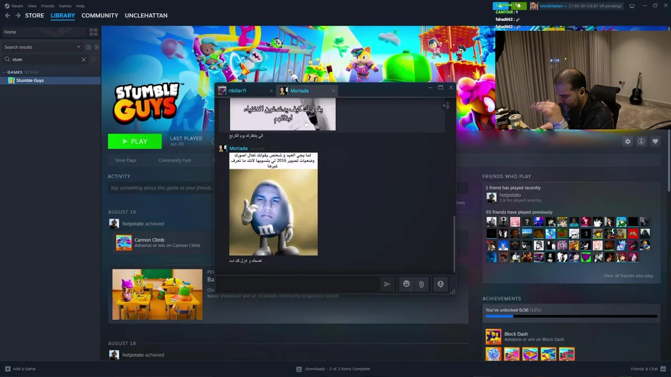Go forward with the right arrow
Viewport: 671px width, 377px height.
(x=18, y=16)
